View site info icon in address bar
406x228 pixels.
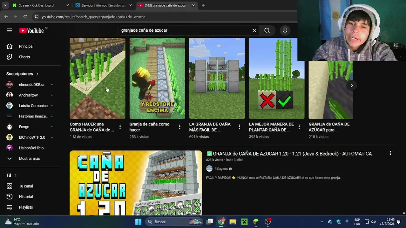click(x=36, y=17)
